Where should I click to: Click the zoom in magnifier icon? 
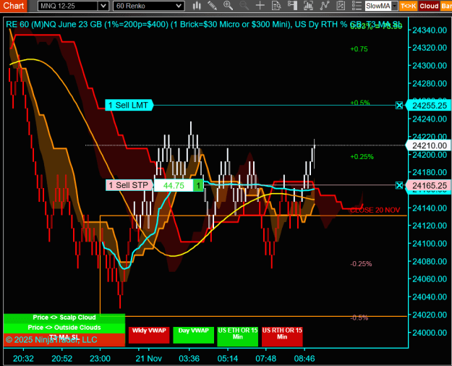[228, 6]
